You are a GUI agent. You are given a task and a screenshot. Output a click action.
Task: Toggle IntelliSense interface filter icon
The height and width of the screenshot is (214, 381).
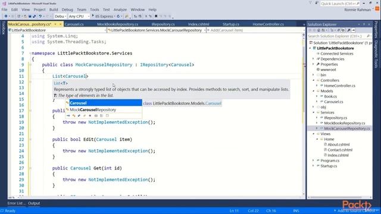pyautogui.click(x=68, y=116)
